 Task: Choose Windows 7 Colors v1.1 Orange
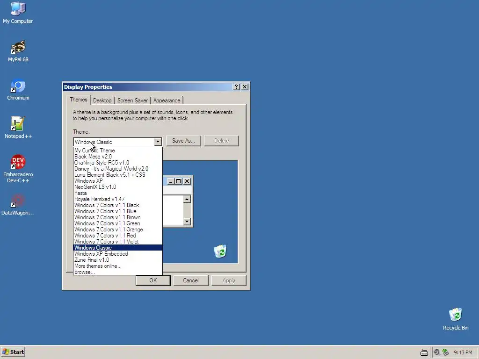tap(118, 230)
